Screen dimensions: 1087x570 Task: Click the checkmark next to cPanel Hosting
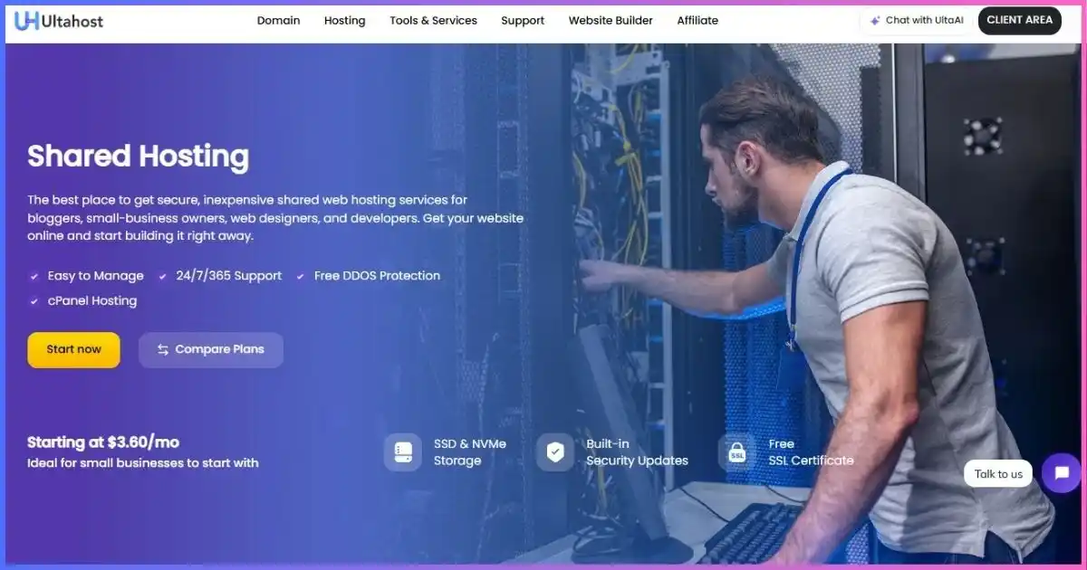[x=34, y=301]
